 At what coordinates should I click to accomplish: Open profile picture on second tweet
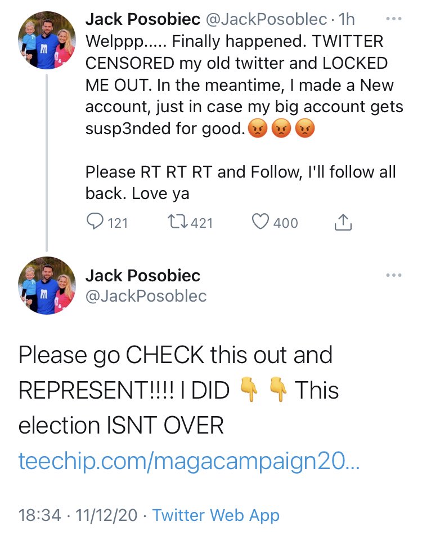47,286
